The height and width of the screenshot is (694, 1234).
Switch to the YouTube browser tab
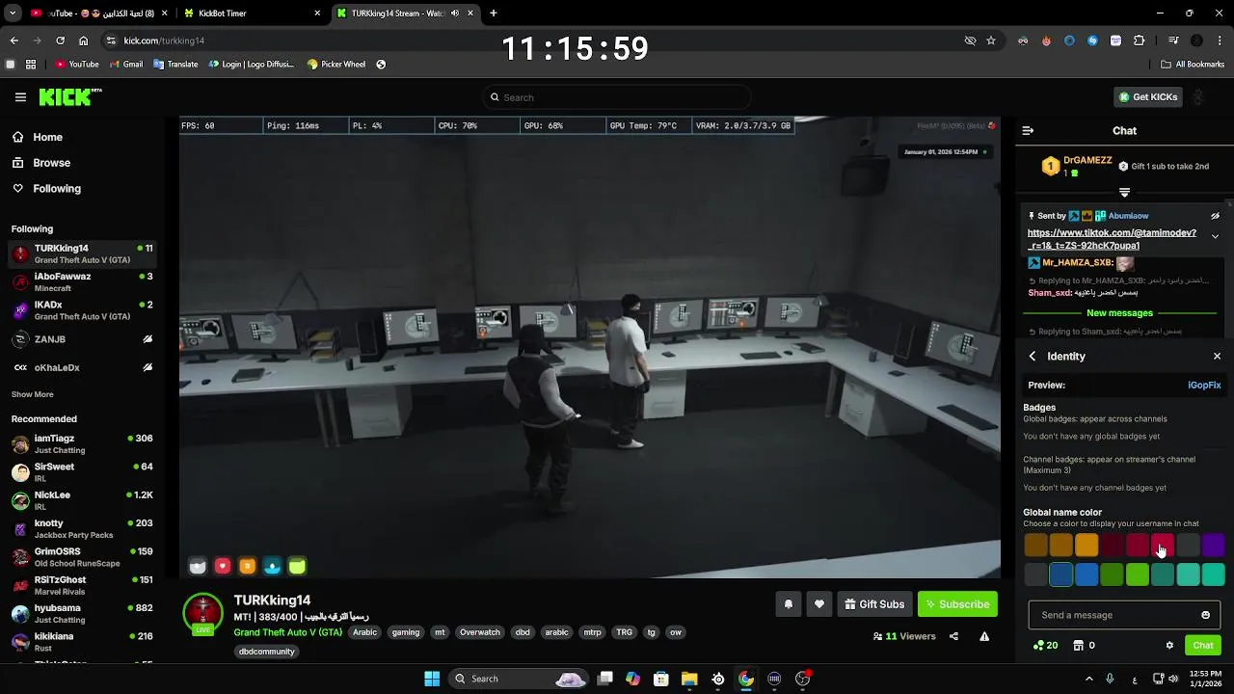pos(96,13)
